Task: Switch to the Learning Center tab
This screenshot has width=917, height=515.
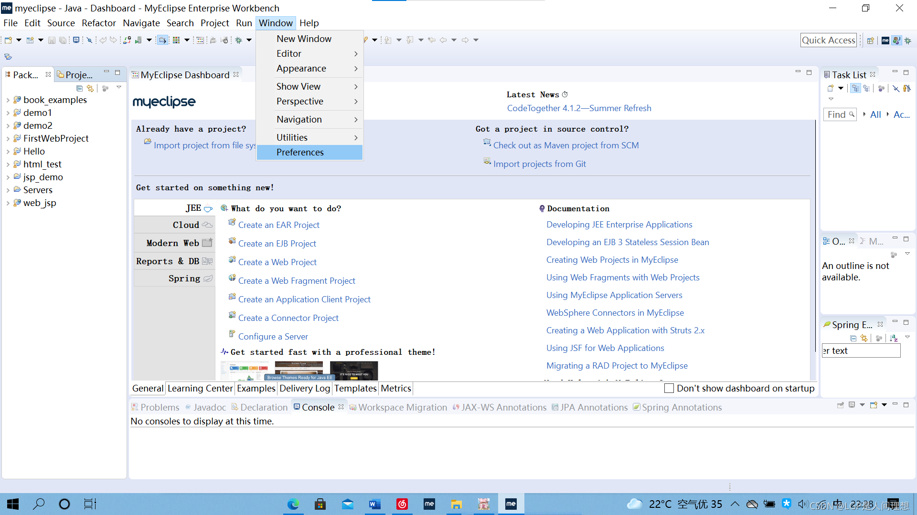Action: tap(200, 388)
